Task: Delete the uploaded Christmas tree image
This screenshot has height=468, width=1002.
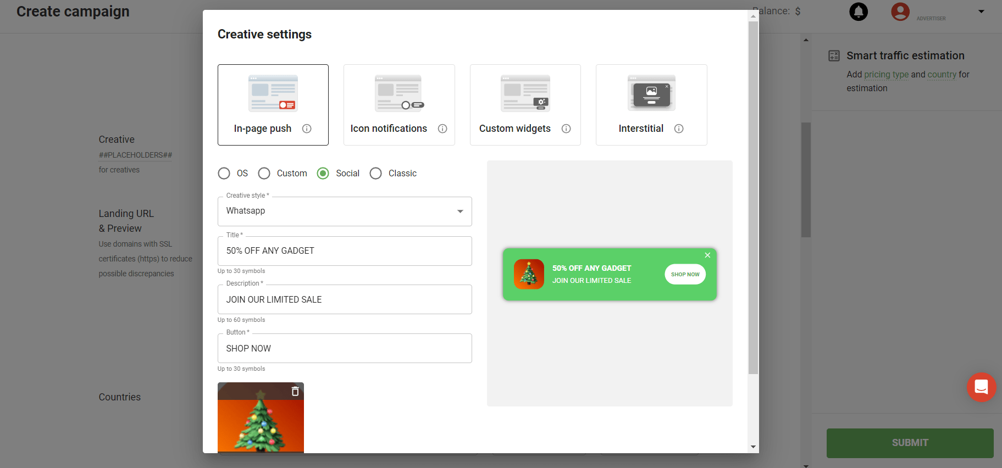Action: pyautogui.click(x=295, y=391)
